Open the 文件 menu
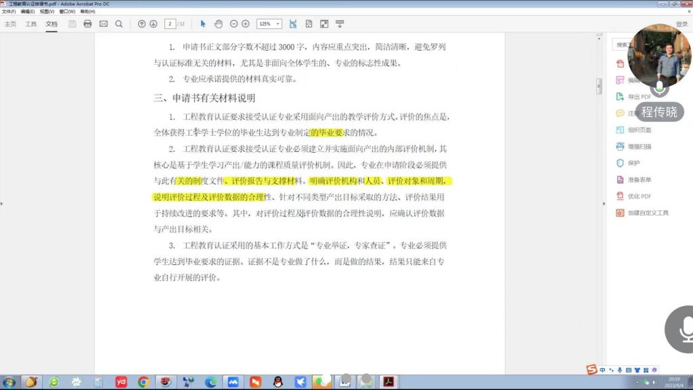The height and width of the screenshot is (390, 693). click(x=8, y=11)
